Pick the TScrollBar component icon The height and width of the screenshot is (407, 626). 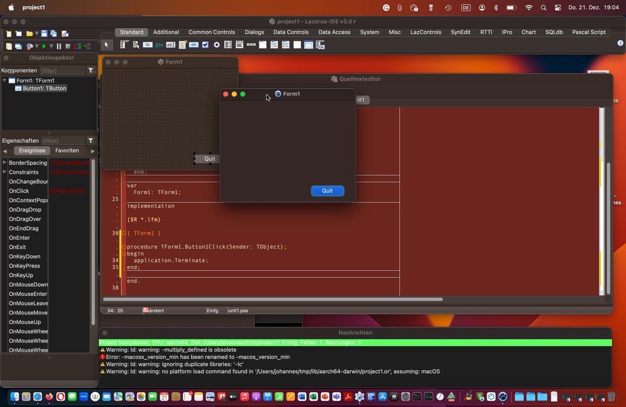point(251,45)
